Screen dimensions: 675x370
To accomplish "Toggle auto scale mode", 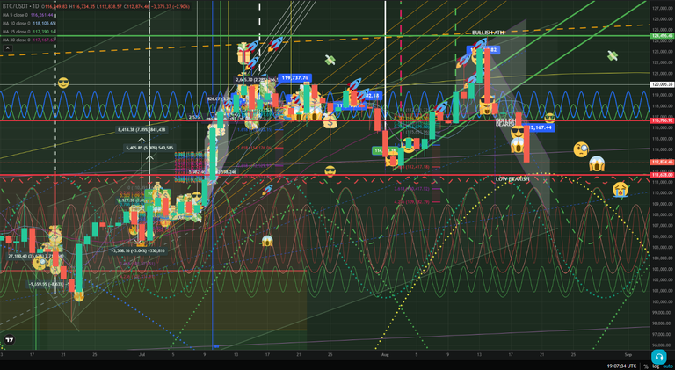I will click(x=667, y=366).
